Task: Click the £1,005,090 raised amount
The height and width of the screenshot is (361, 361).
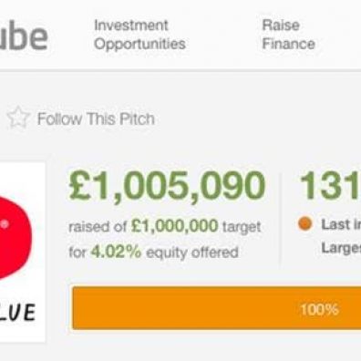Action: 167,185
